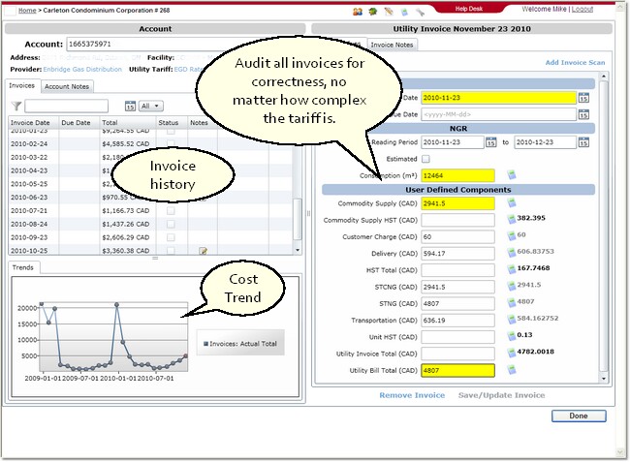Click calculator icon next to 167.7468
The image size is (630, 462).
click(x=512, y=269)
